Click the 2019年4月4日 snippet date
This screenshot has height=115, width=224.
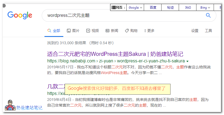[x=59, y=100]
